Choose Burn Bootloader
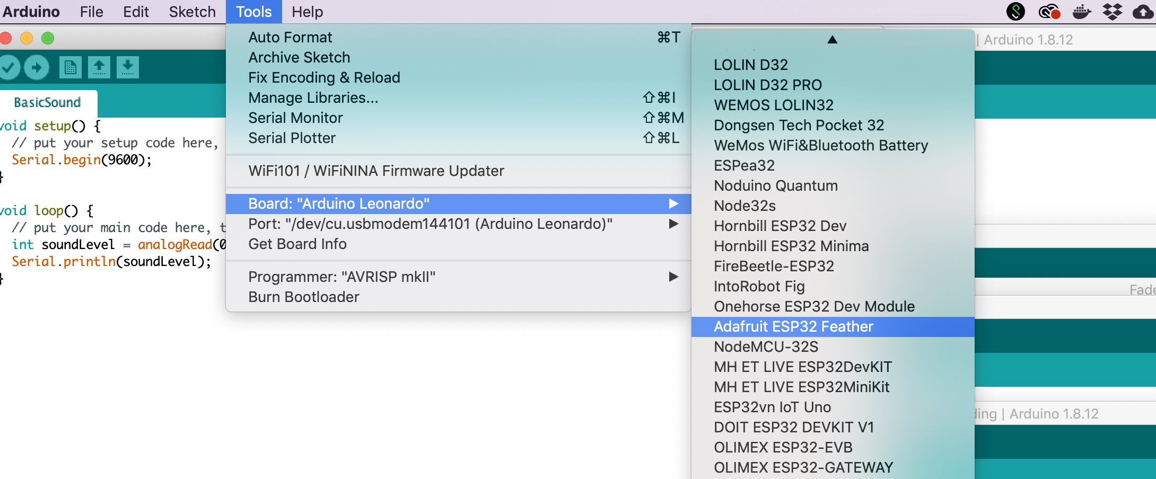 [459, 297]
